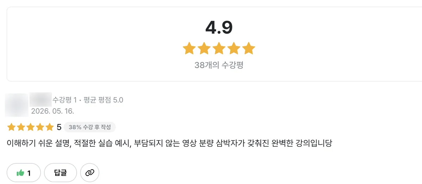Click the review text starting with 이해하기 쉬운 설명
Image resolution: width=422 pixels, height=184 pixels.
pos(170,144)
